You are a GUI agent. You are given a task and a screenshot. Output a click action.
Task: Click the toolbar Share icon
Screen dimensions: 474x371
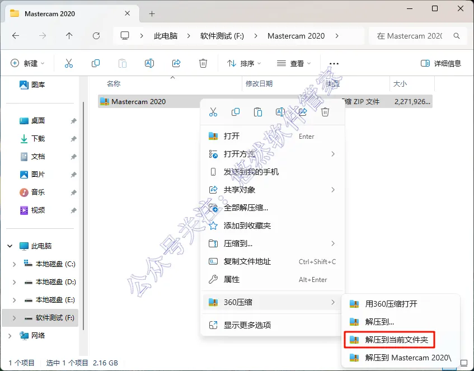(x=176, y=63)
